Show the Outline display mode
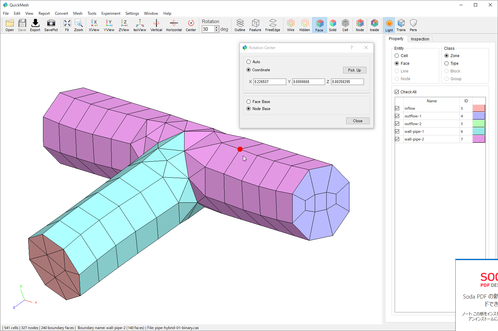 240,25
